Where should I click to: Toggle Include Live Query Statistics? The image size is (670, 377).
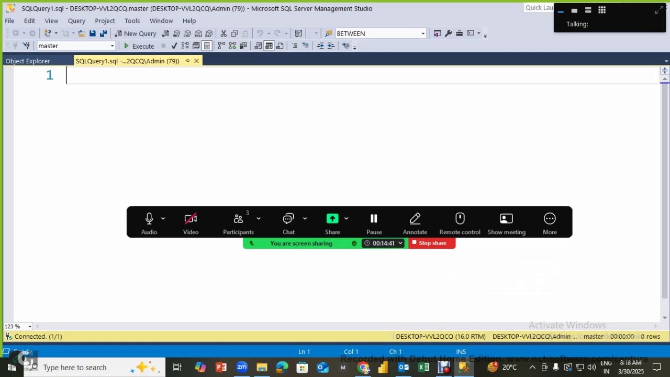(x=232, y=46)
